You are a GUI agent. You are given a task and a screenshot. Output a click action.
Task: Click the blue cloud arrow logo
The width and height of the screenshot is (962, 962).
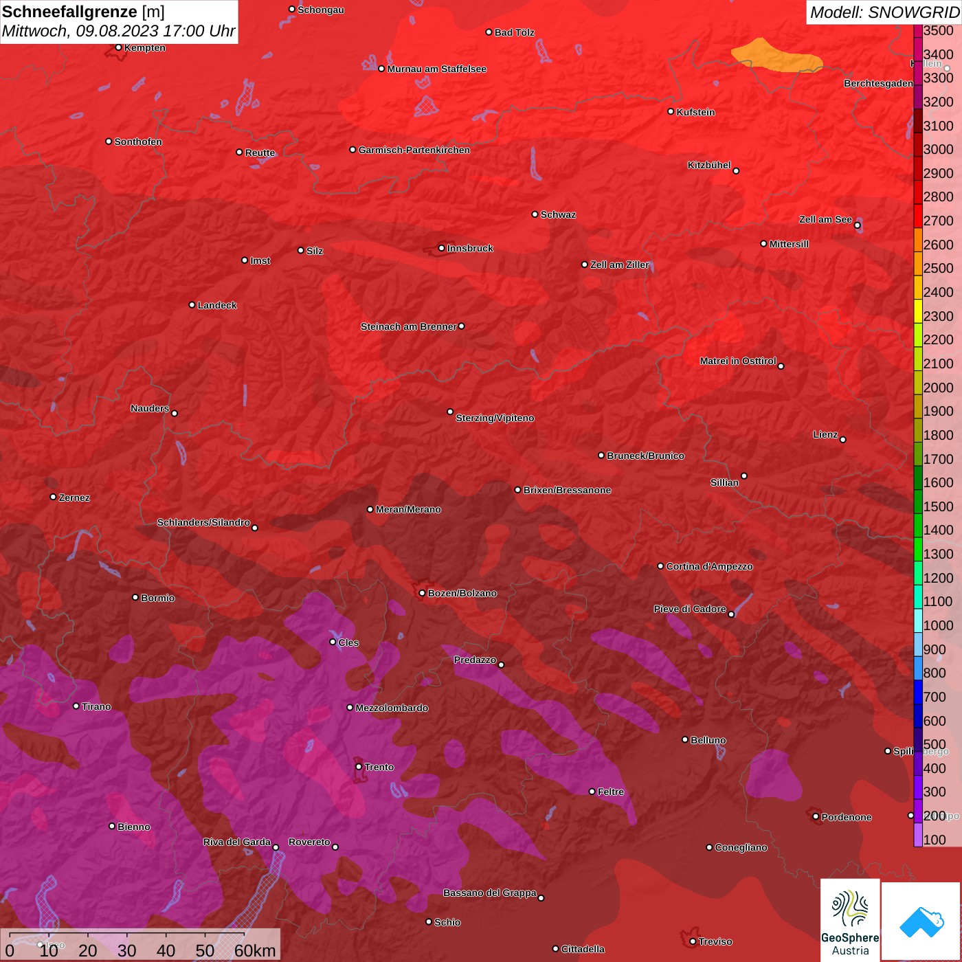coord(921,921)
